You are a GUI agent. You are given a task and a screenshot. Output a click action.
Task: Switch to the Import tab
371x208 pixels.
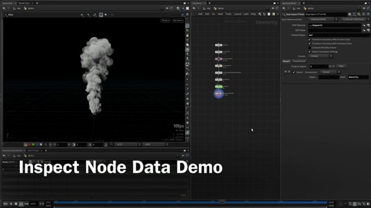pos(286,61)
